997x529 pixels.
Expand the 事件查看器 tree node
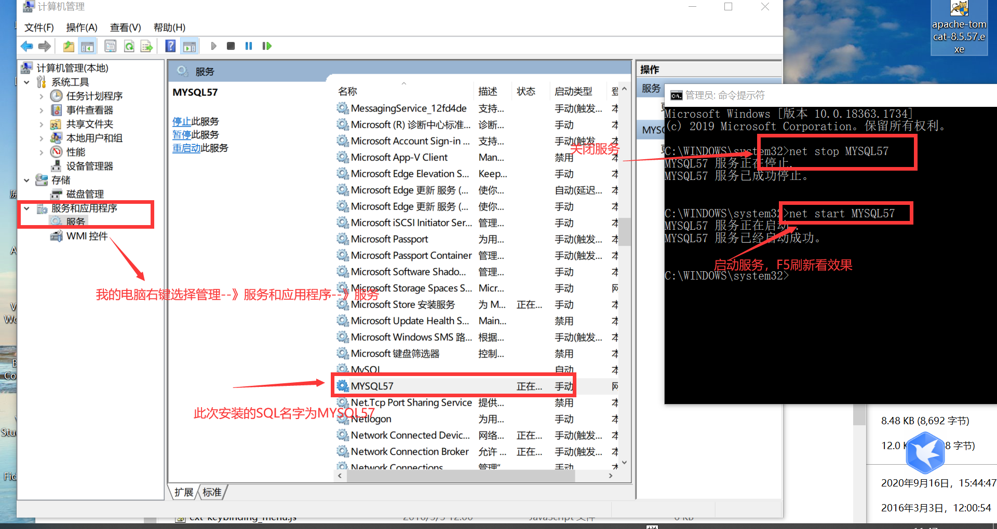tap(42, 110)
